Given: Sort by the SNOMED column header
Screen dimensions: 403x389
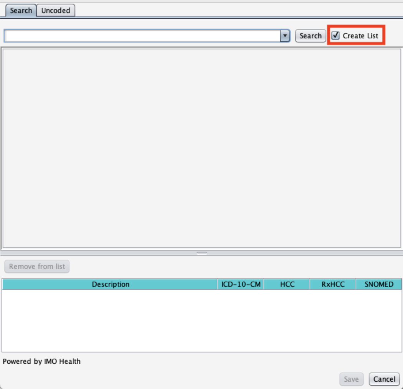Looking at the screenshot, I should [378, 284].
